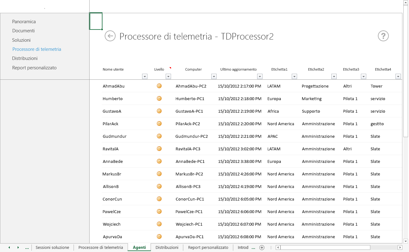The width and height of the screenshot is (409, 252).
Task: Click warning level icon in Humberto row
Action: click(x=159, y=98)
